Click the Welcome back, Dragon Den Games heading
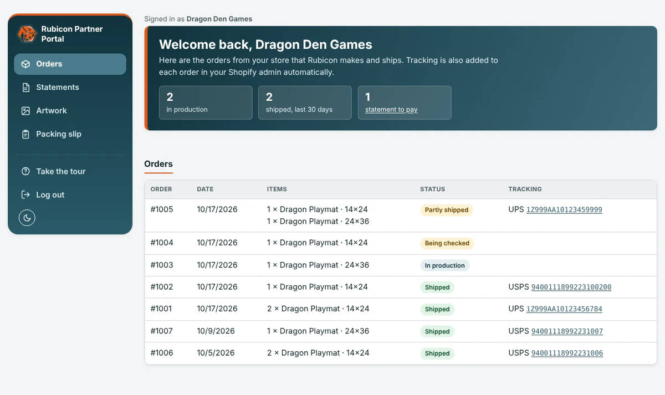 pyautogui.click(x=265, y=45)
